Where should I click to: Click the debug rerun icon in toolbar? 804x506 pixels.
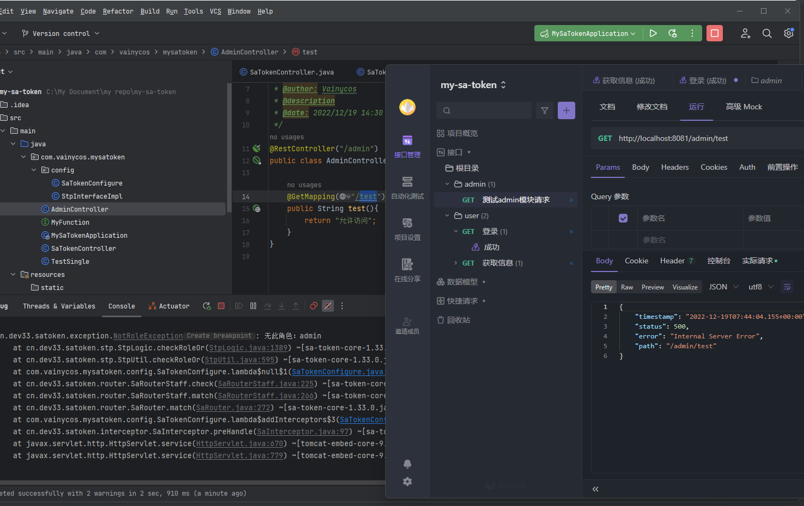pos(673,33)
